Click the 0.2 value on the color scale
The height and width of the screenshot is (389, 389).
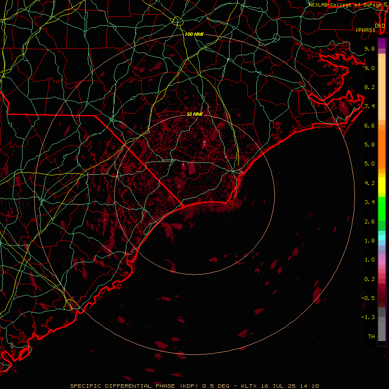(370, 279)
